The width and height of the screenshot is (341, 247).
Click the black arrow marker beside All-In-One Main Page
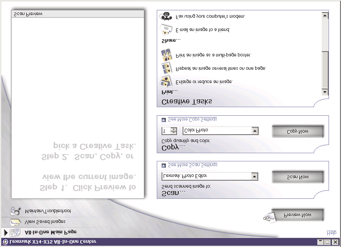click(6, 233)
